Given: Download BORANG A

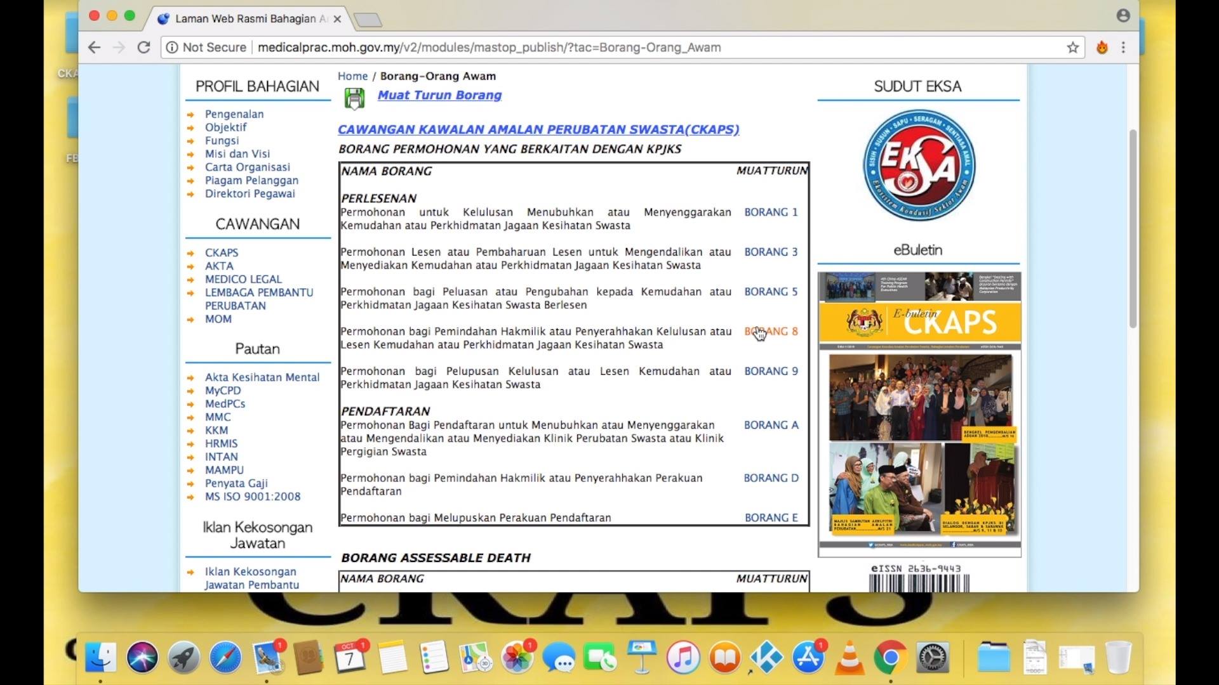Looking at the screenshot, I should click(771, 425).
